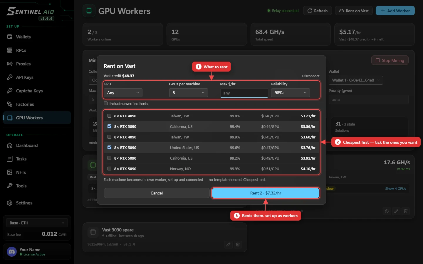Click the Refresh button
The width and height of the screenshot is (423, 264).
(x=318, y=11)
